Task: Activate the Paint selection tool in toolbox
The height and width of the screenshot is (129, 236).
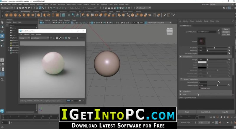Action: click(2, 31)
